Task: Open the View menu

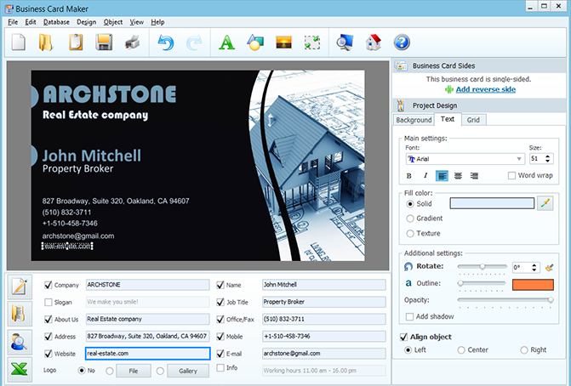Action: pos(136,22)
